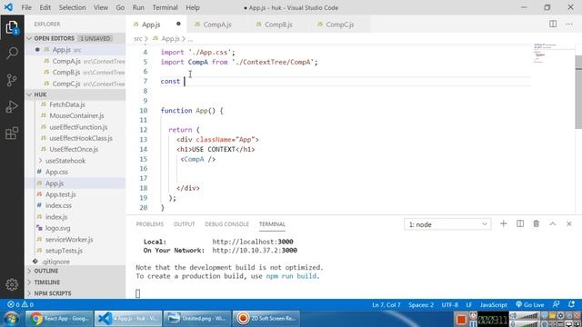The width and height of the screenshot is (582, 327).
Task: Open the Help menu
Action: point(193,7)
